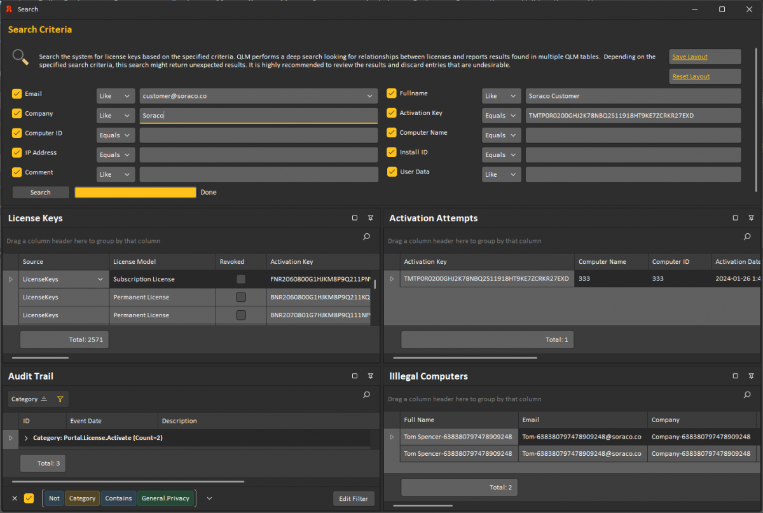Disable the Comment search criterion
The height and width of the screenshot is (513, 763).
[16, 172]
